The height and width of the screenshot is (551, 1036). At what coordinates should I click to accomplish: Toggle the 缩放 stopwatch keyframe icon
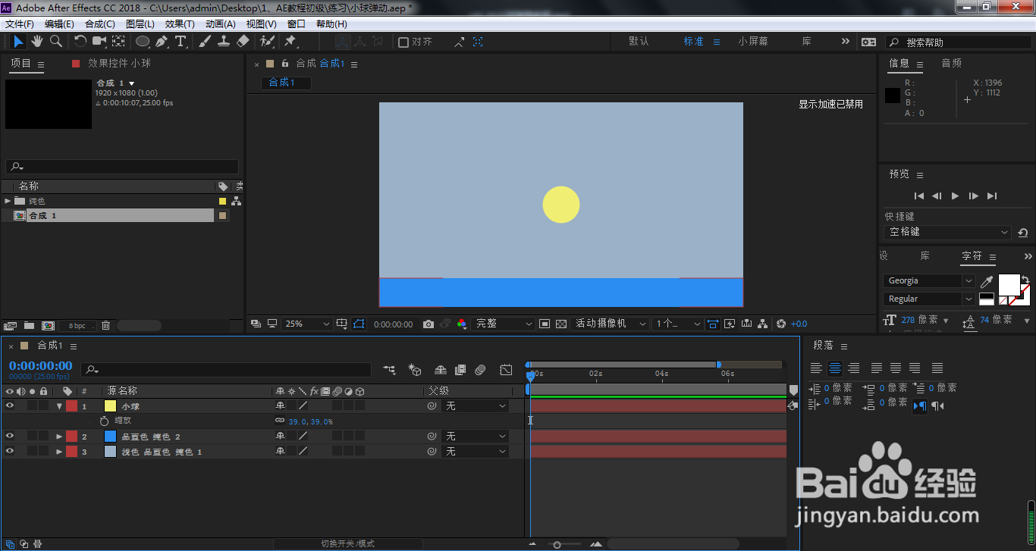tap(105, 421)
